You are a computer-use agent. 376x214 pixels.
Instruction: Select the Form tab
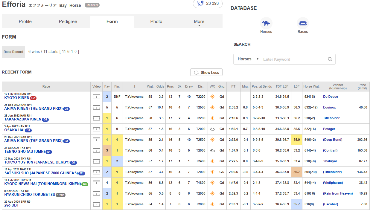tap(112, 22)
